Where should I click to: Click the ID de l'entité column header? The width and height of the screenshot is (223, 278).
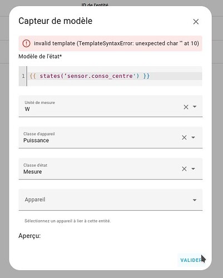click(95, 4)
